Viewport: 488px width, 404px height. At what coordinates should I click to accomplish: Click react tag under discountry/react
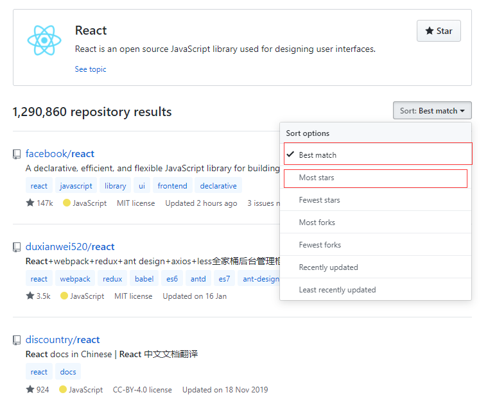39,371
